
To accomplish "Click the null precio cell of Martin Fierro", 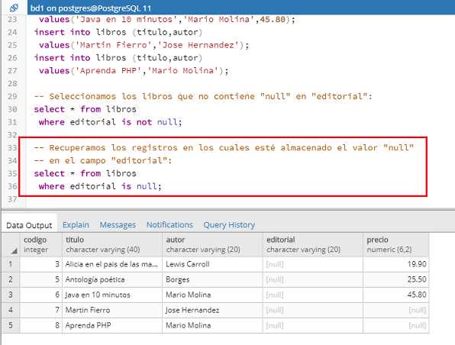I will pos(396,310).
